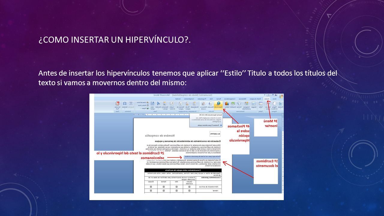Click the paragraph starting 'Antes de insertar los hipervínculos'
384x216 pixels.
[x=188, y=77]
